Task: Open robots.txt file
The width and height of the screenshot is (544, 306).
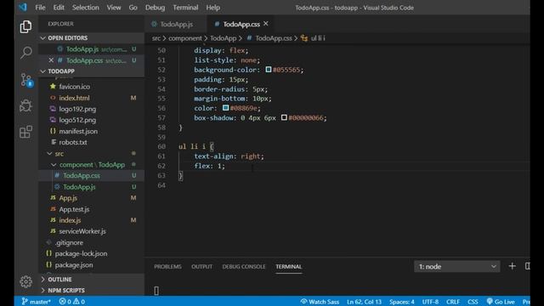Action: tap(73, 142)
